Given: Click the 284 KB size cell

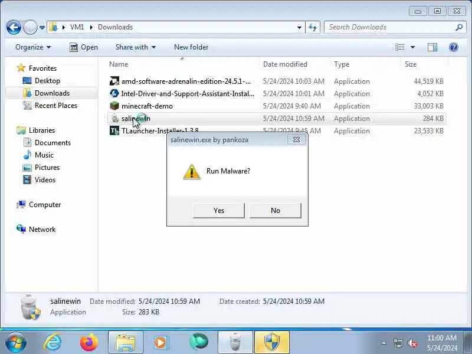Looking at the screenshot, I should coord(433,119).
